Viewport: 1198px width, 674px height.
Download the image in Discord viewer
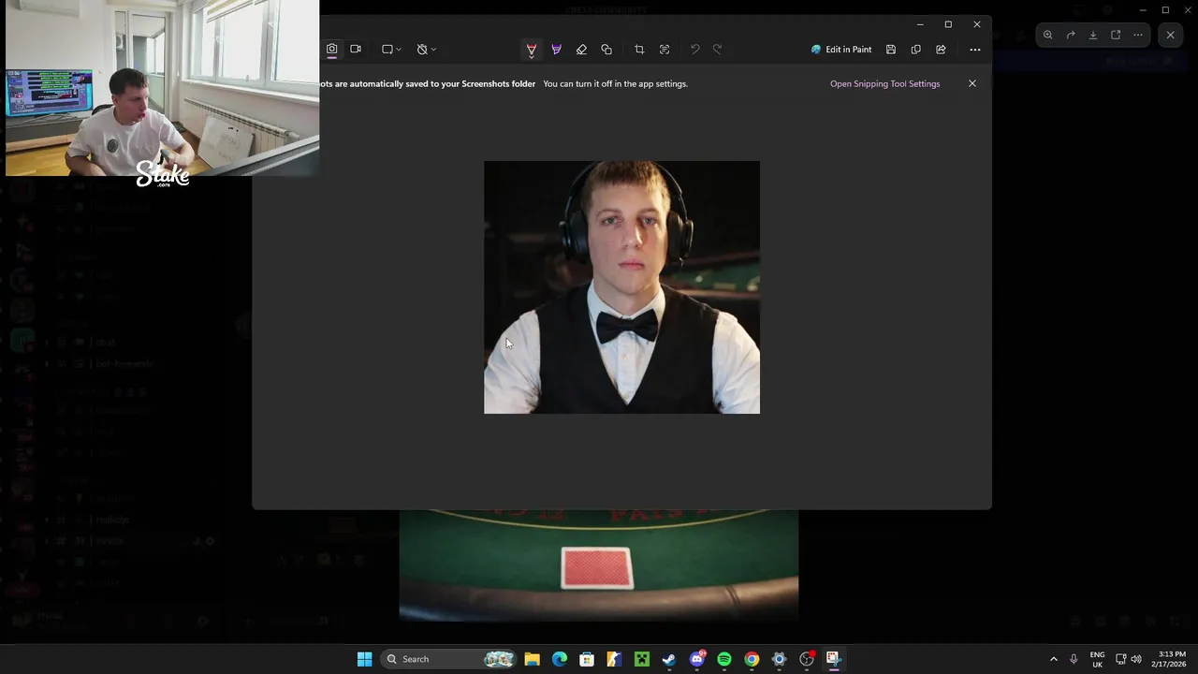1093,35
